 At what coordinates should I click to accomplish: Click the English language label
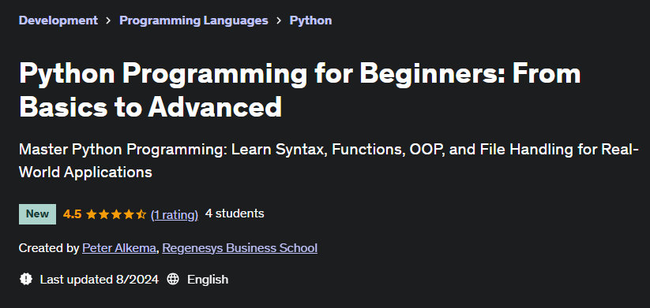tap(208, 280)
